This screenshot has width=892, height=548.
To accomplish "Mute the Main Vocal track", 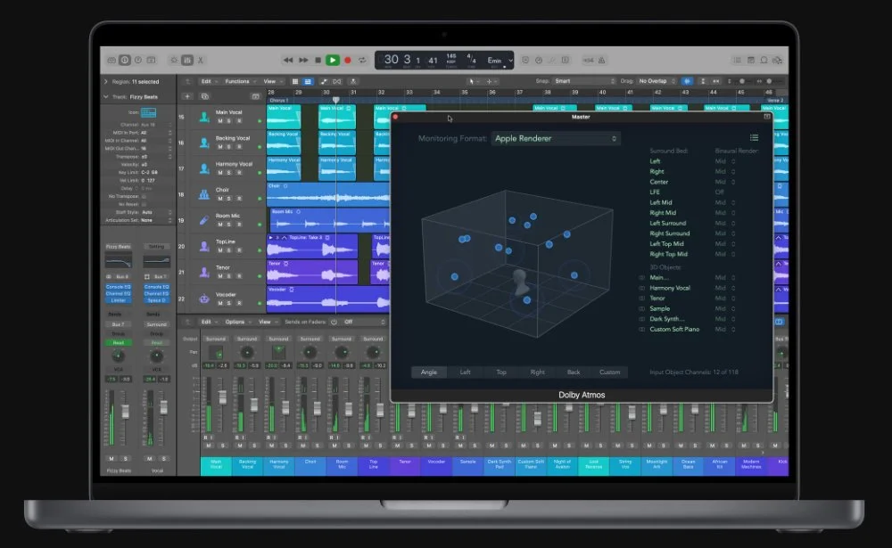I will pyautogui.click(x=219, y=121).
